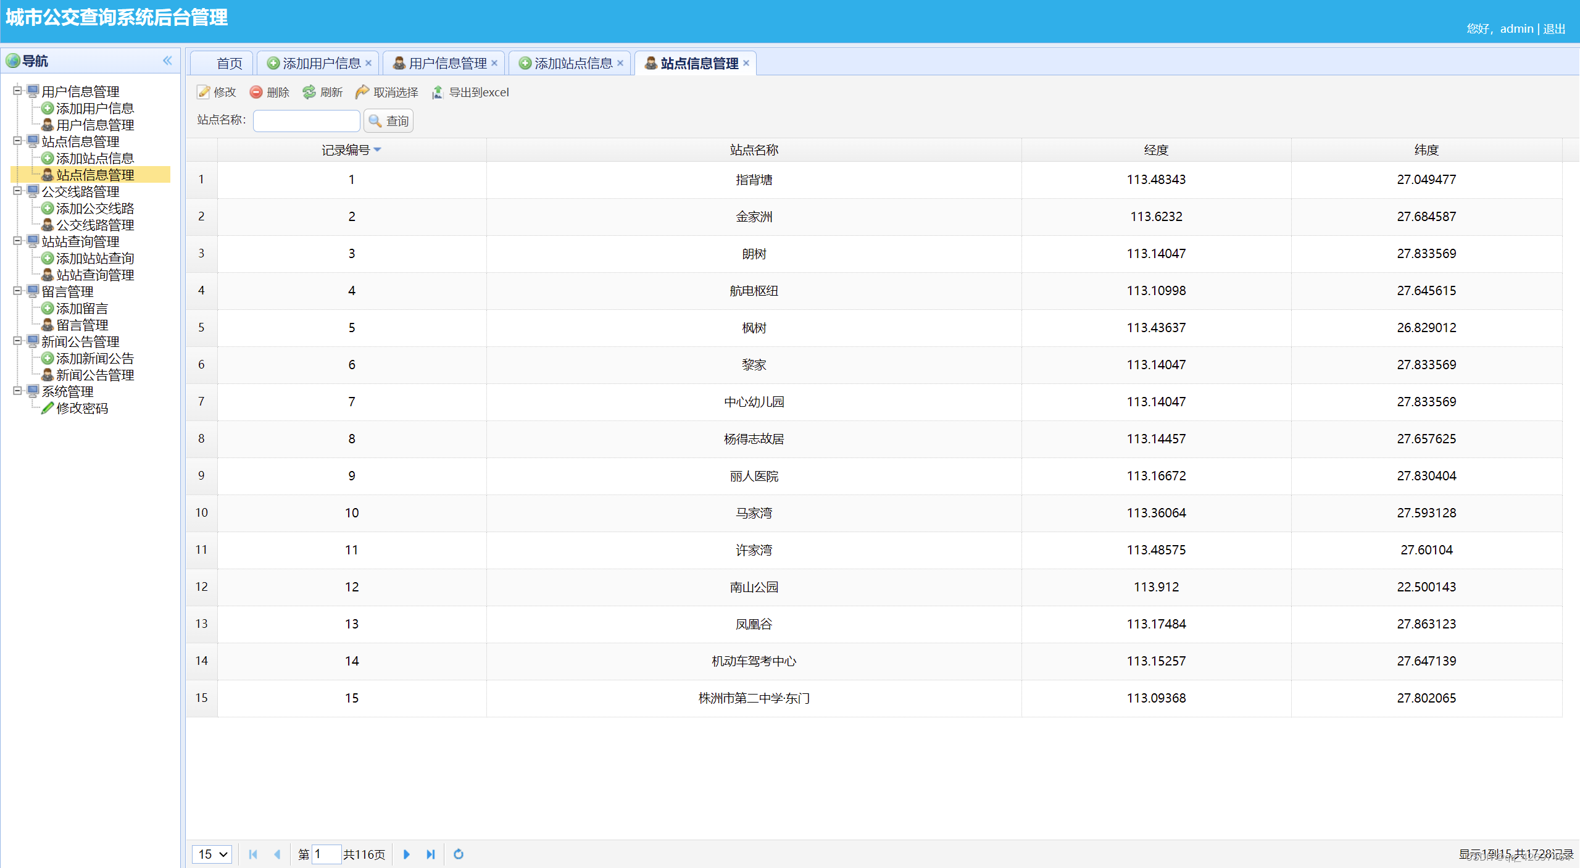Open the page size dropdown showing 15
The image size is (1580, 868).
point(212,854)
